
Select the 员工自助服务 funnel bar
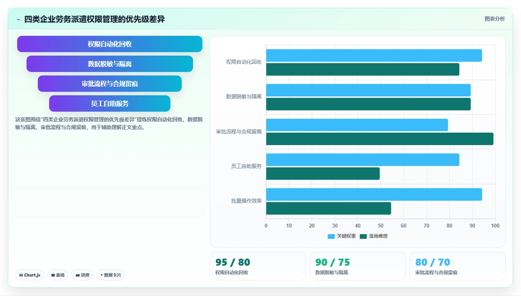coord(110,103)
